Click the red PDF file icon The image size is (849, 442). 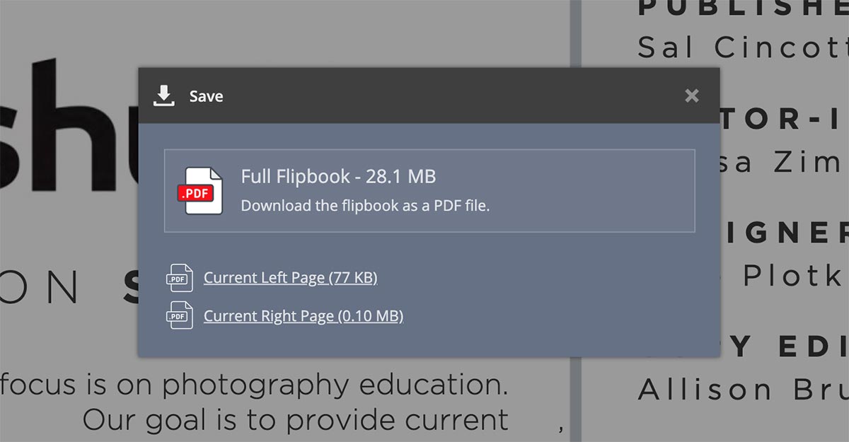(200, 191)
